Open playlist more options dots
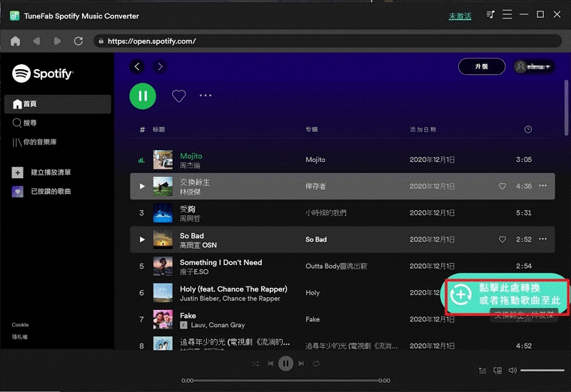The image size is (571, 392). point(206,96)
